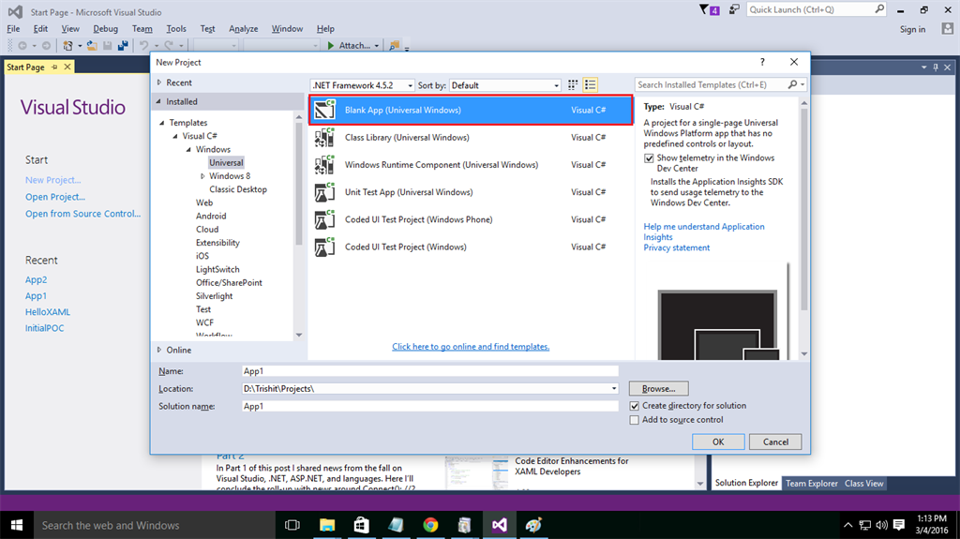The width and height of the screenshot is (960, 539).
Task: Open the Location path dropdown
Action: [x=613, y=388]
